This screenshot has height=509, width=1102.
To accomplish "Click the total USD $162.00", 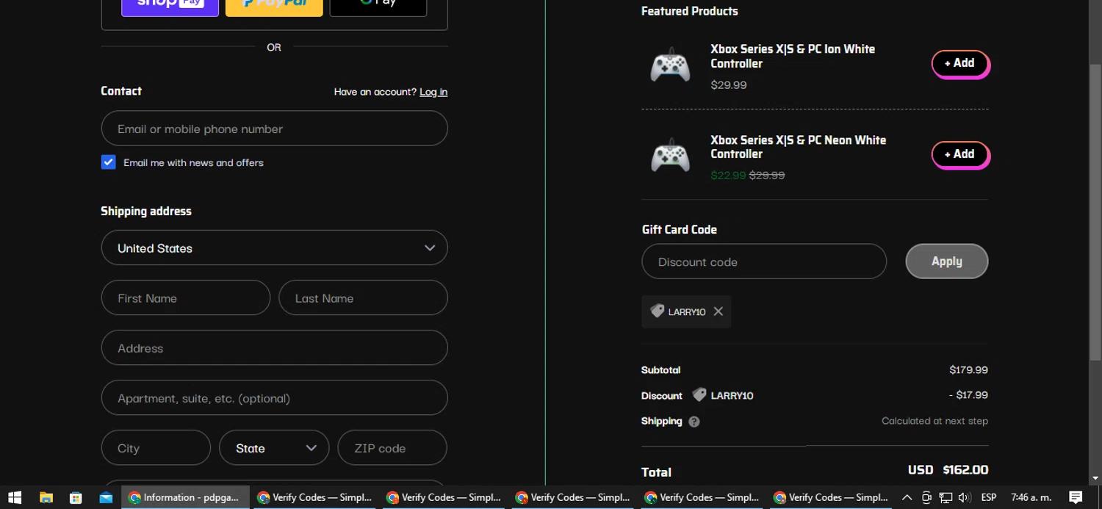I will click(948, 469).
